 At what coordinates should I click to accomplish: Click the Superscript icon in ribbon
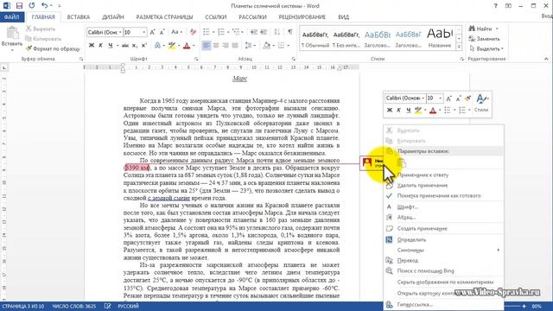click(x=144, y=46)
